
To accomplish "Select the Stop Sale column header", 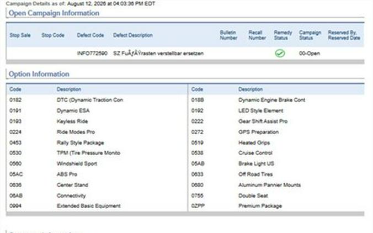I will pos(20,35).
